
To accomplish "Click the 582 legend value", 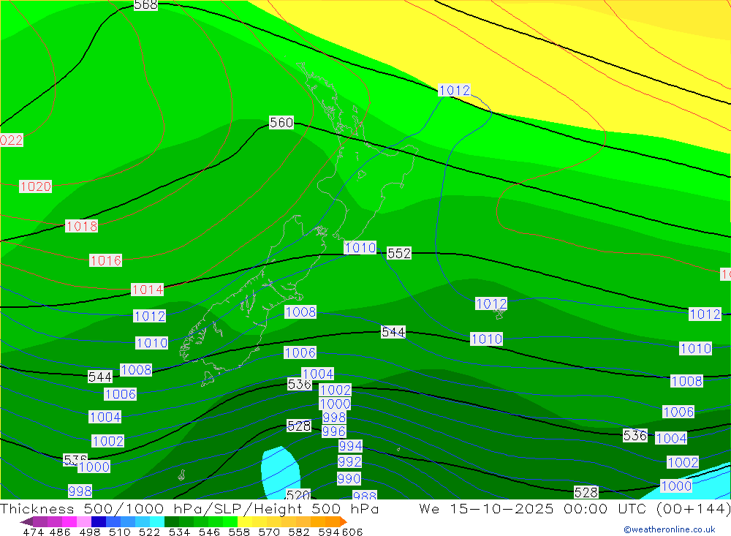I will (x=299, y=532).
